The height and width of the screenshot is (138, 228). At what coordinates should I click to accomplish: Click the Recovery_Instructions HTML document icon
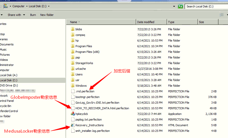point(73,125)
